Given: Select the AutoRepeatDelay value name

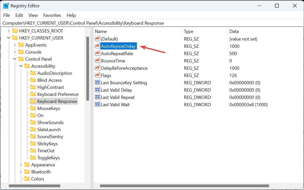Looking at the screenshot, I should coord(118,46).
